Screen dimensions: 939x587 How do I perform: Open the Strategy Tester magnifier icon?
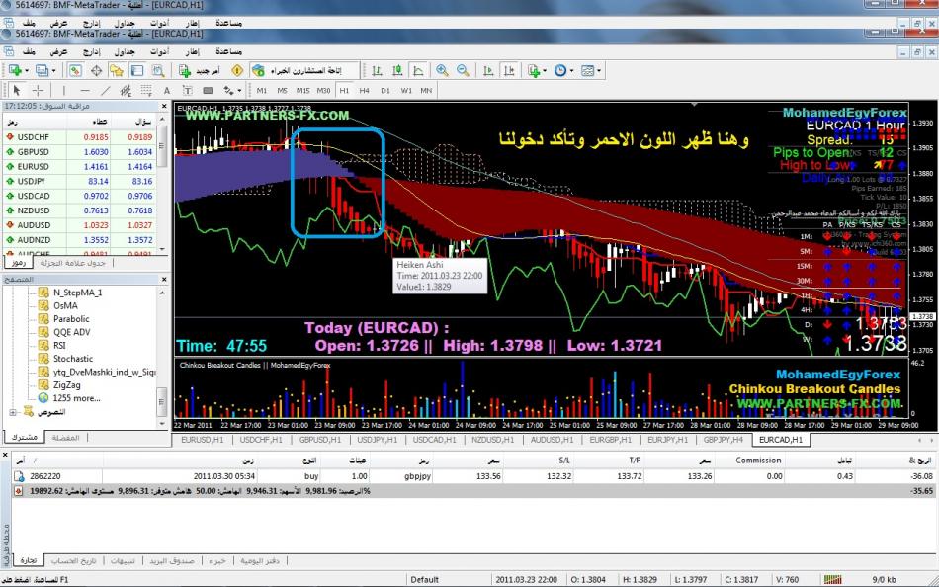tap(158, 71)
